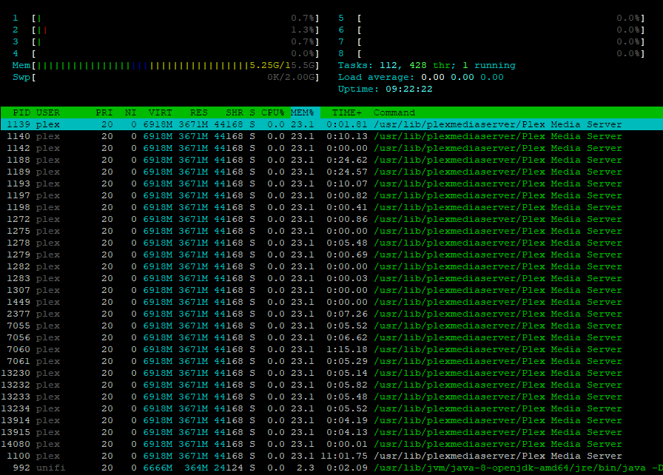
Task: Click the 364M RES value for unifi
Action: click(196, 468)
